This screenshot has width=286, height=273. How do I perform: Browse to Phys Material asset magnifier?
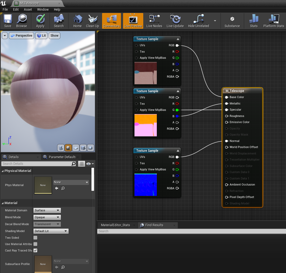pos(63,188)
